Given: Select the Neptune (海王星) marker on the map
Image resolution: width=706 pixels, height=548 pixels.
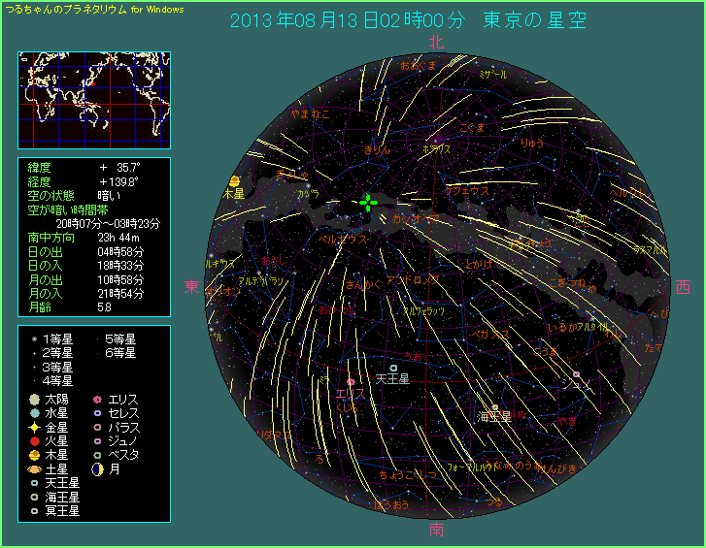Looking at the screenshot, I should 495,407.
